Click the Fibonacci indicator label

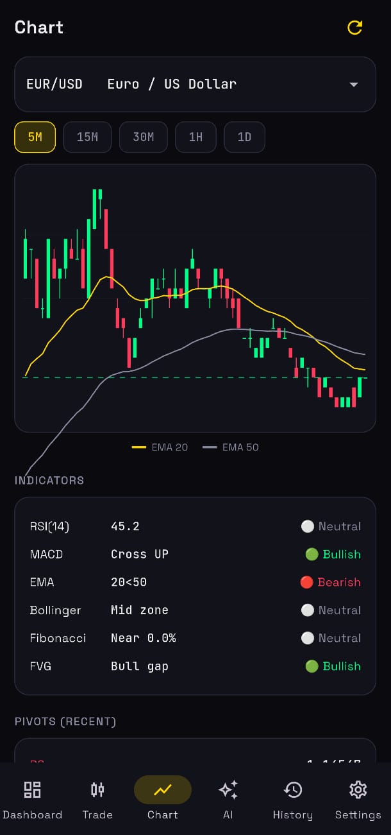[x=58, y=639]
